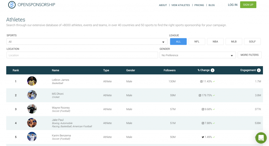Click trend arrow beside 9.68%
The height and width of the screenshot is (146, 269).
pos(214,109)
